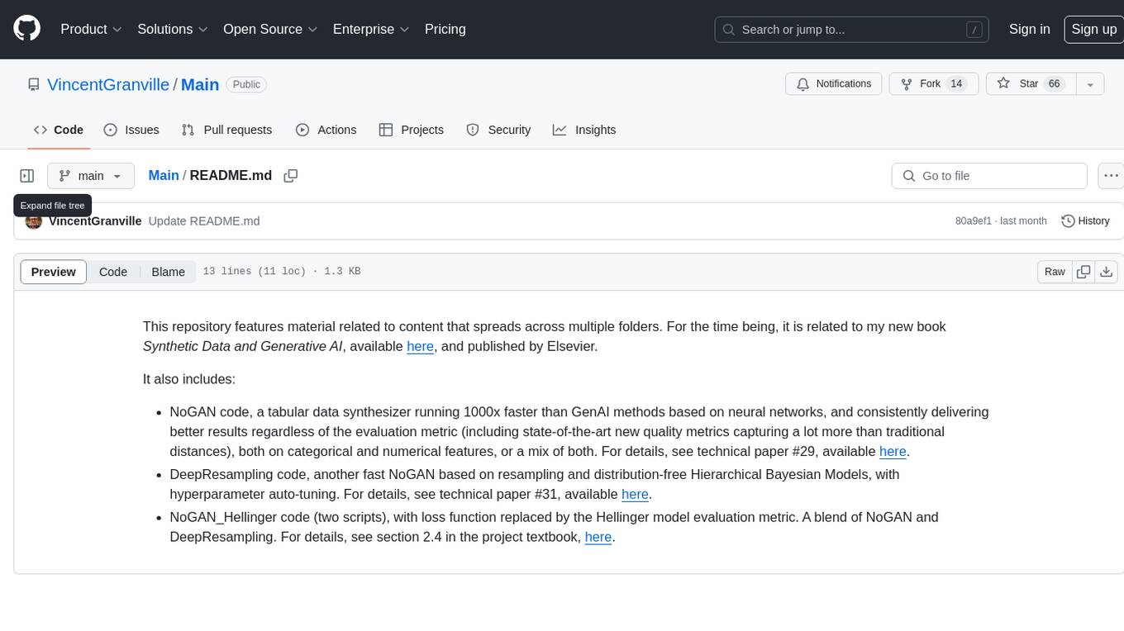Click the Raw file button
Viewport: 1124px width, 631px height.
tap(1055, 272)
